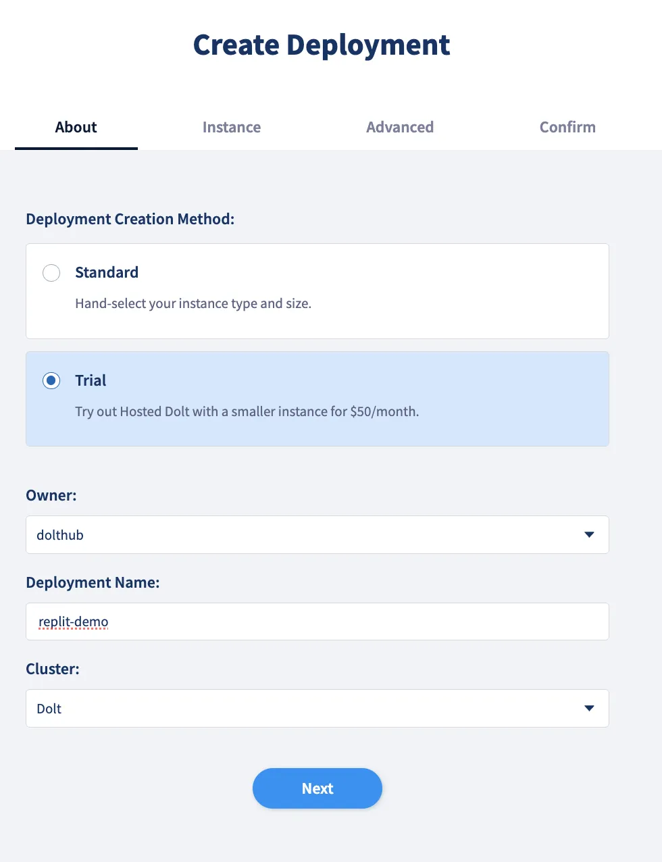The width and height of the screenshot is (662, 862).
Task: Click the Standard option card
Action: (317, 291)
